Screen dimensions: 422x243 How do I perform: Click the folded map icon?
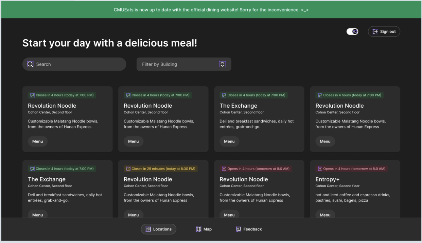(x=198, y=229)
